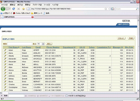This screenshot has height=101, width=140.
Task: Edit Alyssa Hutton row pencil icon
Action: click(x=5, y=70)
